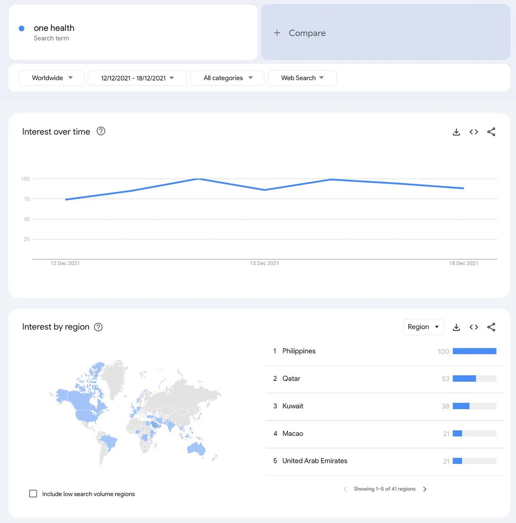Viewport: 516px width, 523px height.
Task: Expand the All categories dropdown
Action: point(227,78)
